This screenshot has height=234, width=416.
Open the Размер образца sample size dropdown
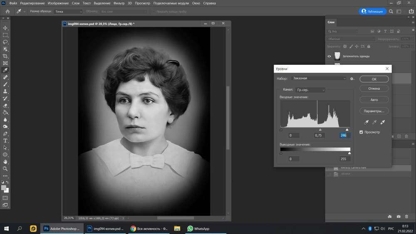(68, 12)
